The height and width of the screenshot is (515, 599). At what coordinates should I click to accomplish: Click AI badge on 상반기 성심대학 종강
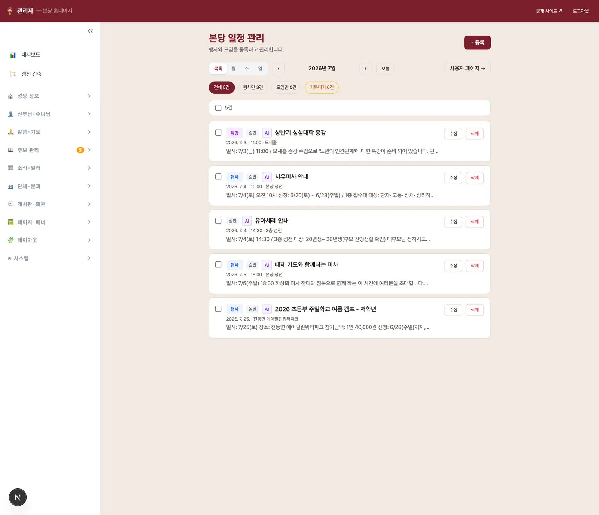pos(267,133)
